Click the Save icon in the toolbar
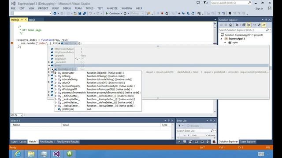This screenshot has width=282, height=158. [80, 13]
